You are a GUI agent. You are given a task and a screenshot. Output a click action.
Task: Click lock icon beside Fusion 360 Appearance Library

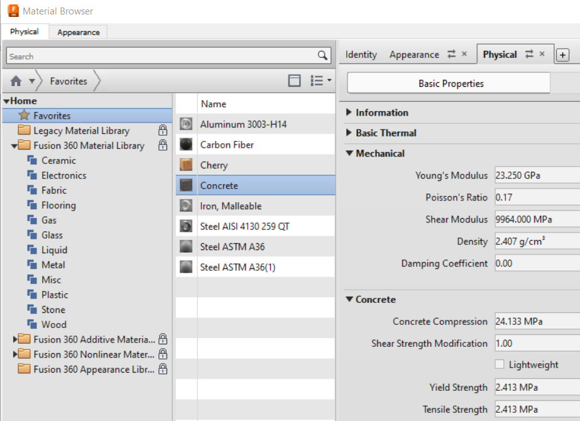click(x=163, y=369)
